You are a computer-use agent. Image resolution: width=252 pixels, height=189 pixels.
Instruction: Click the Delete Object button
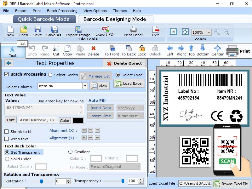tap(124, 63)
